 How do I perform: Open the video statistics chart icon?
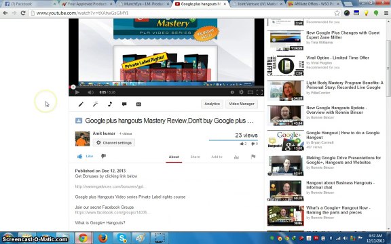click(x=236, y=157)
